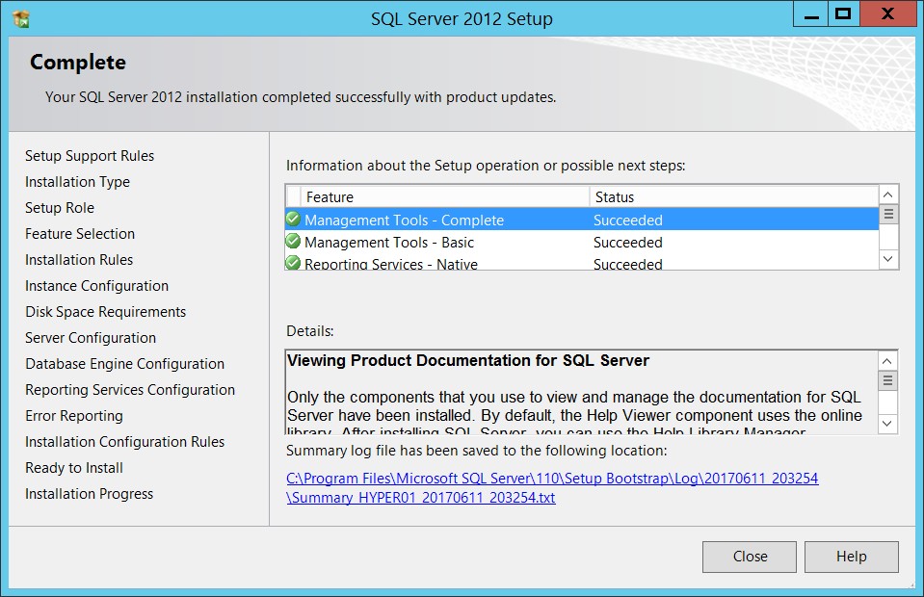The height and width of the screenshot is (597, 924).
Task: Click the Details box scrollbar thumb
Action: (887, 380)
